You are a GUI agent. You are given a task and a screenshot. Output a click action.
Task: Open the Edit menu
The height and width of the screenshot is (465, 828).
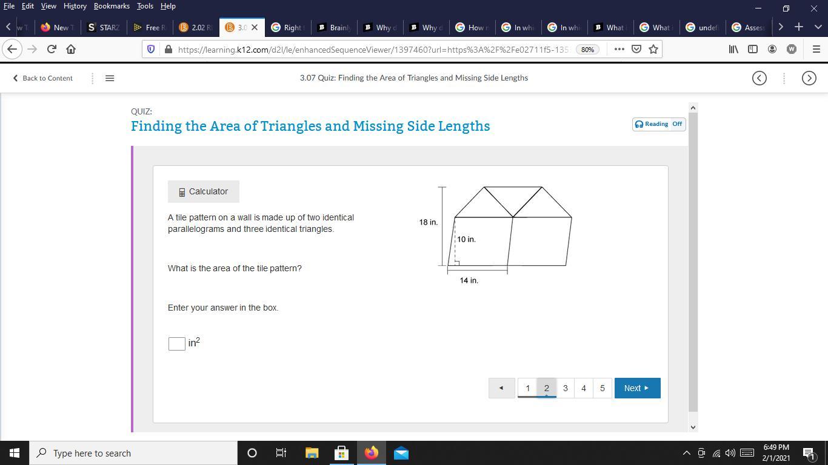28,6
